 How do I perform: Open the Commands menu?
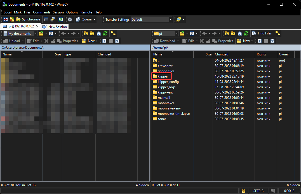coord(42,12)
